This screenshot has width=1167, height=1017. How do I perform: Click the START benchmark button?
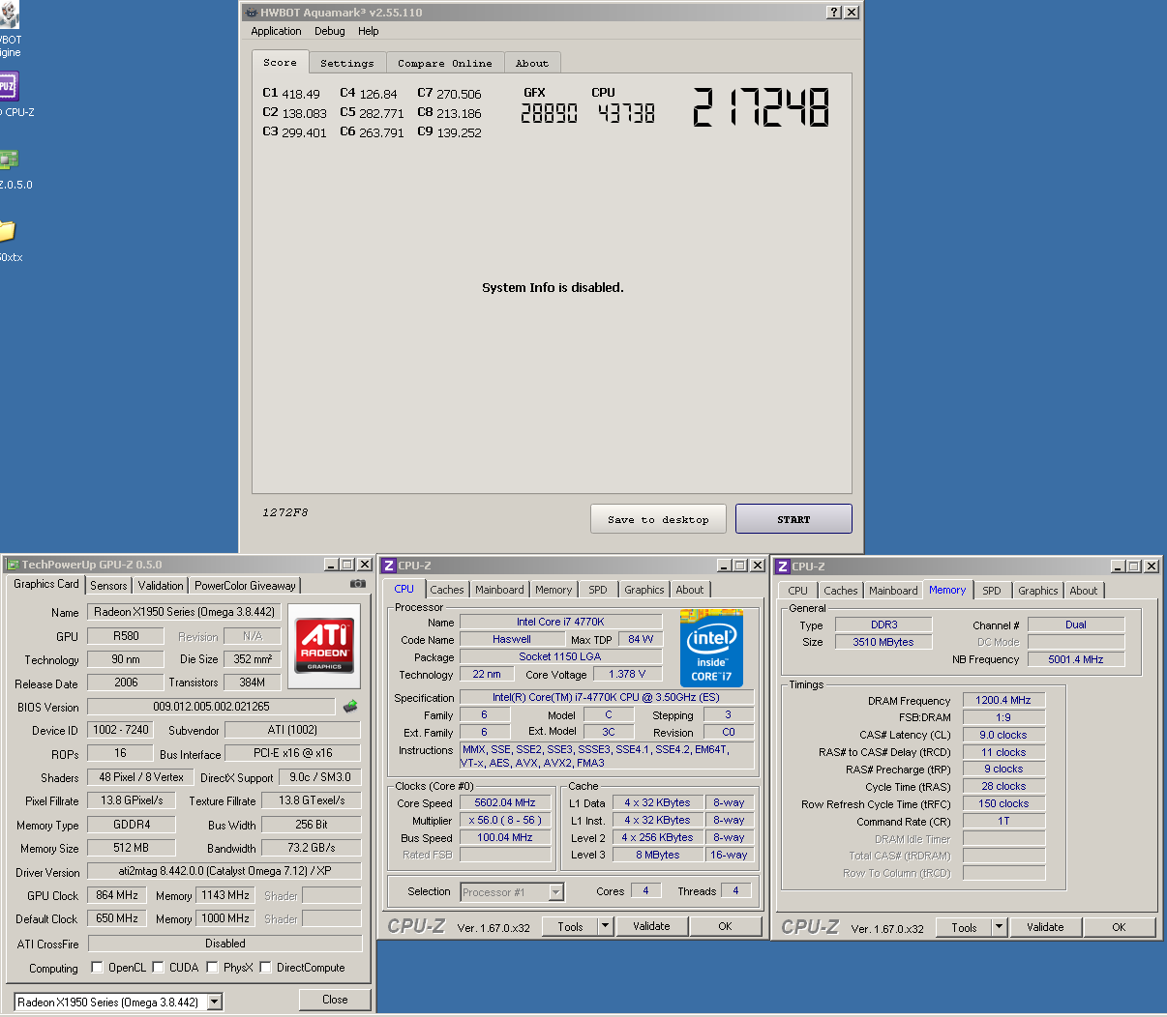[793, 519]
